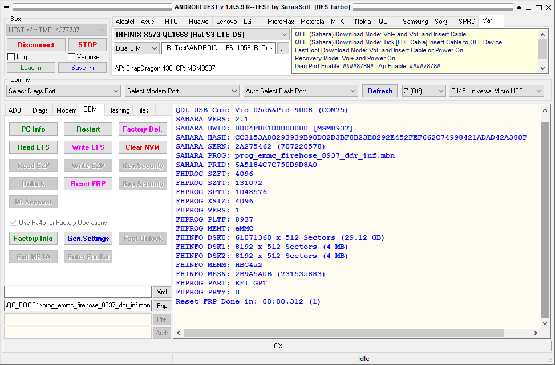The image size is (555, 365).
Task: Open the Select Modem Port dropdown
Action: click(x=183, y=91)
